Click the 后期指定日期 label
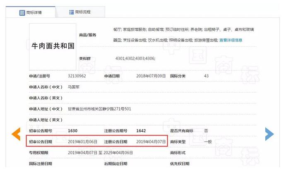286x178 pixels. pyautogui.click(x=115, y=164)
